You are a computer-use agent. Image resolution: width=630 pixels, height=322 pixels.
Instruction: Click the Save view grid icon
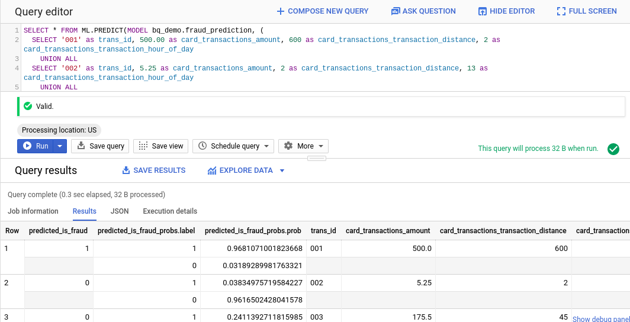click(x=143, y=146)
